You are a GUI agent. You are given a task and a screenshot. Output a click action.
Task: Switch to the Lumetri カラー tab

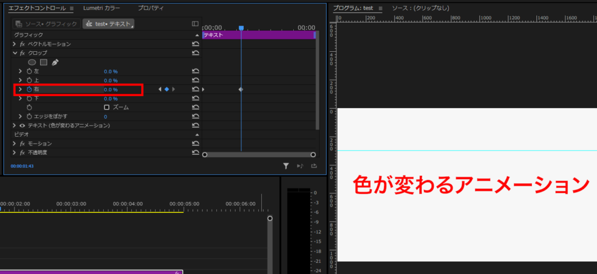[x=102, y=8]
